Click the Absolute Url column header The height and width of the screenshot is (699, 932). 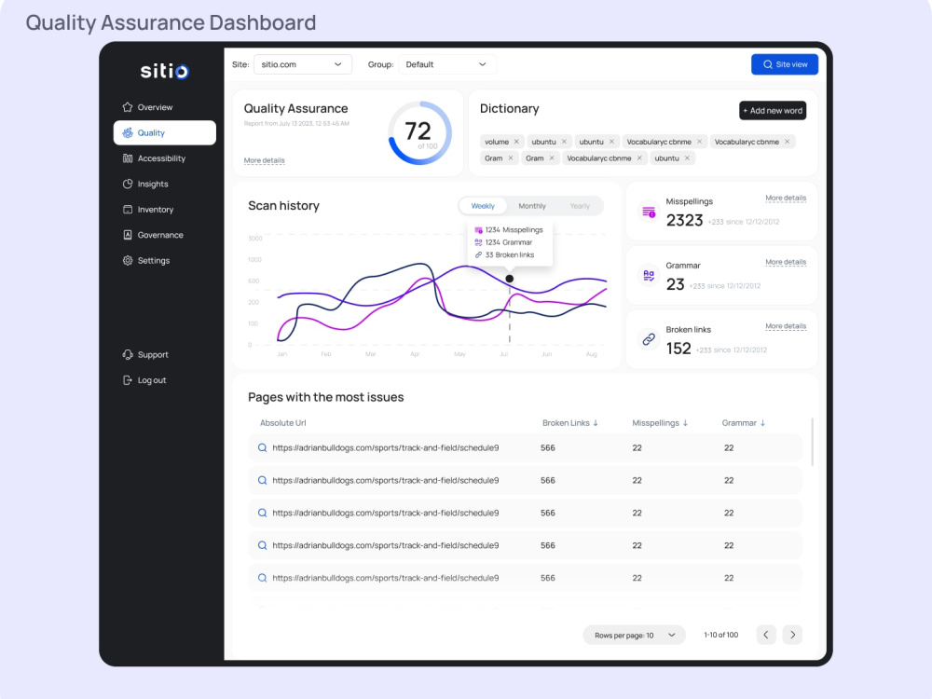click(x=283, y=422)
